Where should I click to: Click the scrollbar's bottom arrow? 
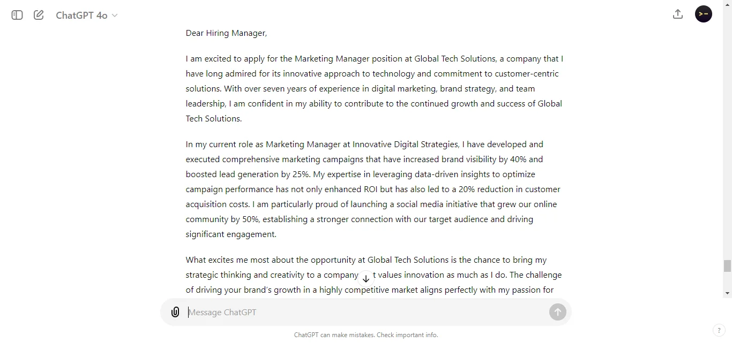tap(727, 293)
